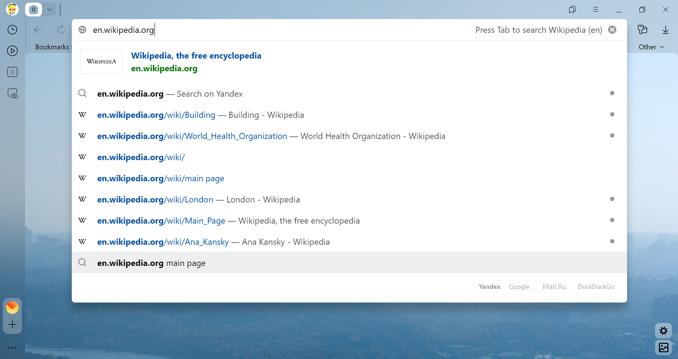Open the history clock icon in sidebar
The image size is (678, 359).
13,30
